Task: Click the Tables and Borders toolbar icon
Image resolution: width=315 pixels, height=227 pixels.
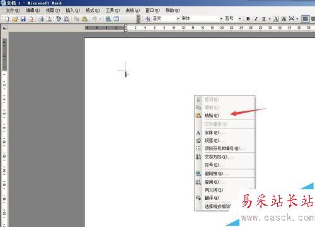Action: click(117, 19)
